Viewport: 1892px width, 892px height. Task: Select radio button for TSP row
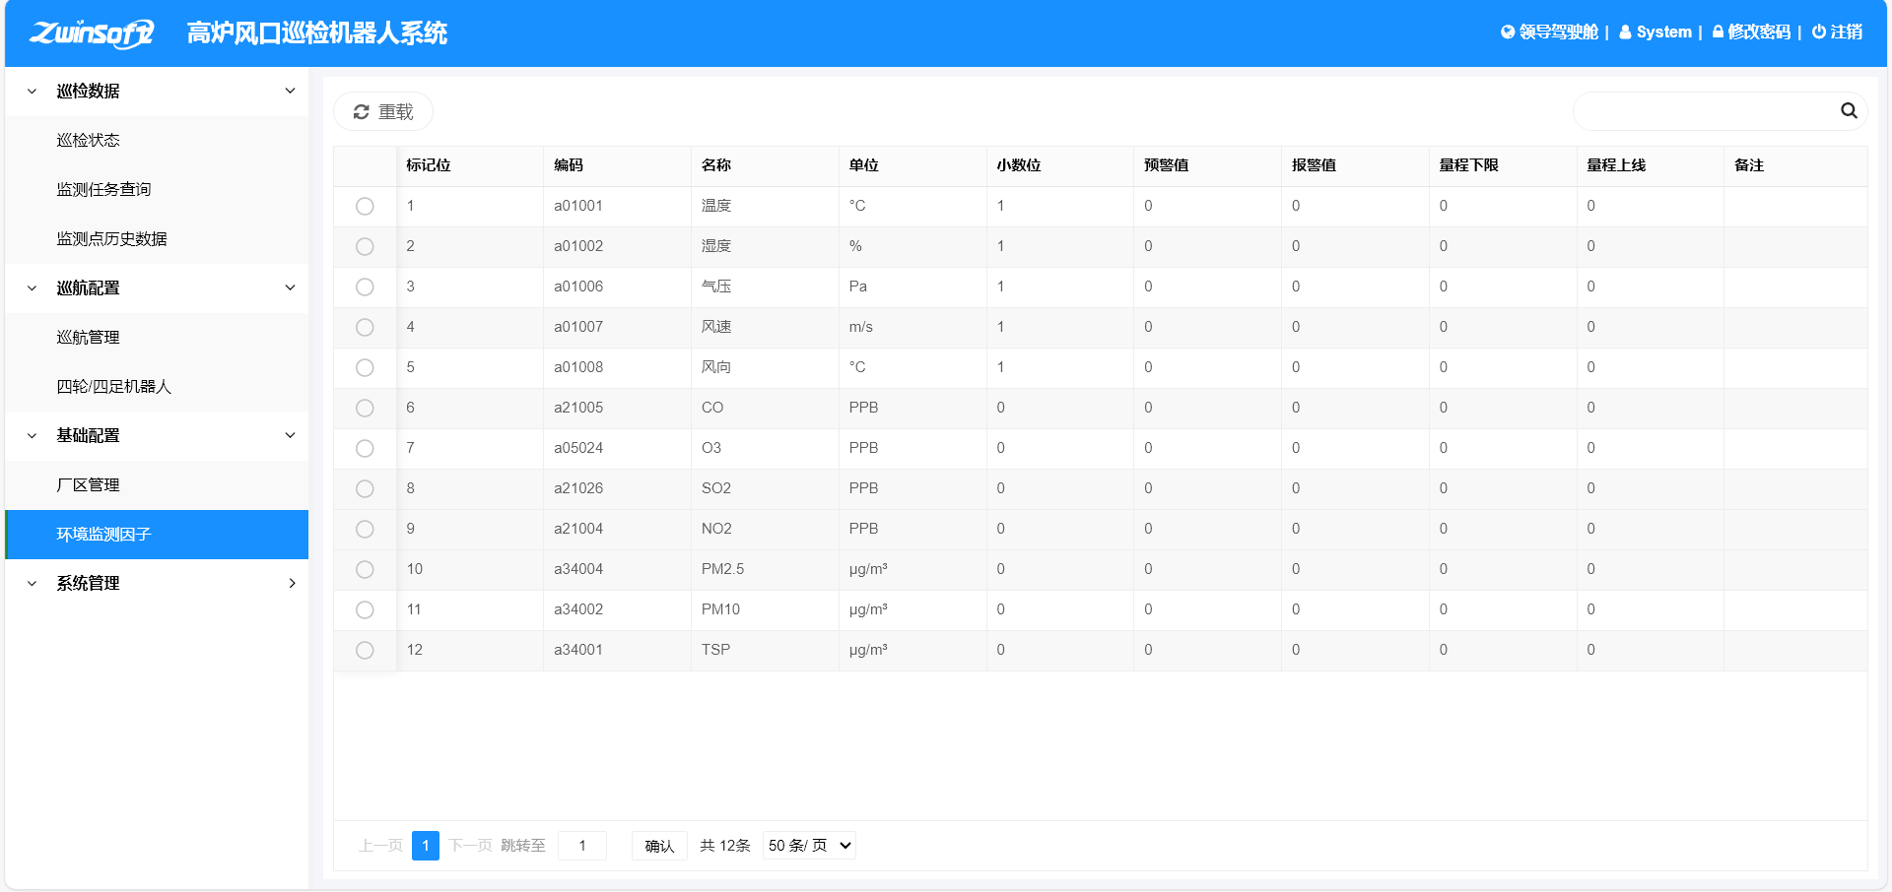(x=365, y=651)
